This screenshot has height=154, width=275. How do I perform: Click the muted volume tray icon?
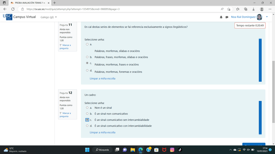tap(248, 150)
